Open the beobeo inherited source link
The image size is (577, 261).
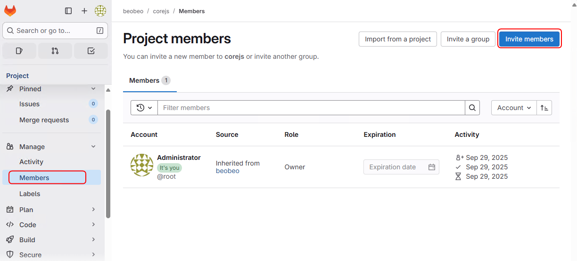click(228, 171)
